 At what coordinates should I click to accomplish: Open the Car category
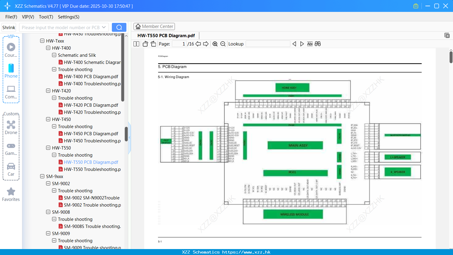[x=11, y=166]
